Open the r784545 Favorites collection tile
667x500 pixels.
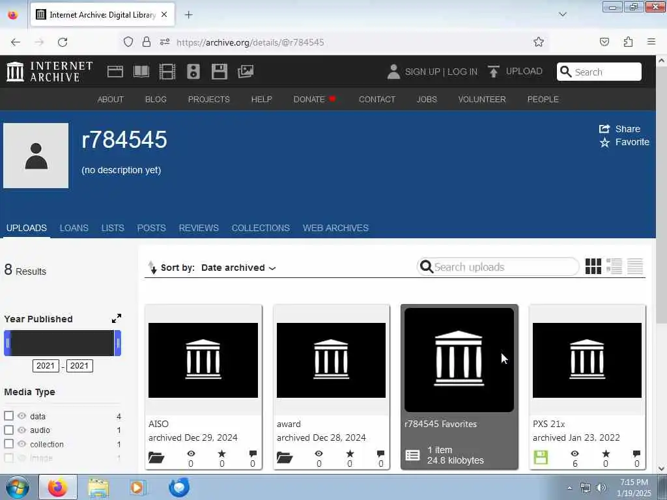pos(459,387)
